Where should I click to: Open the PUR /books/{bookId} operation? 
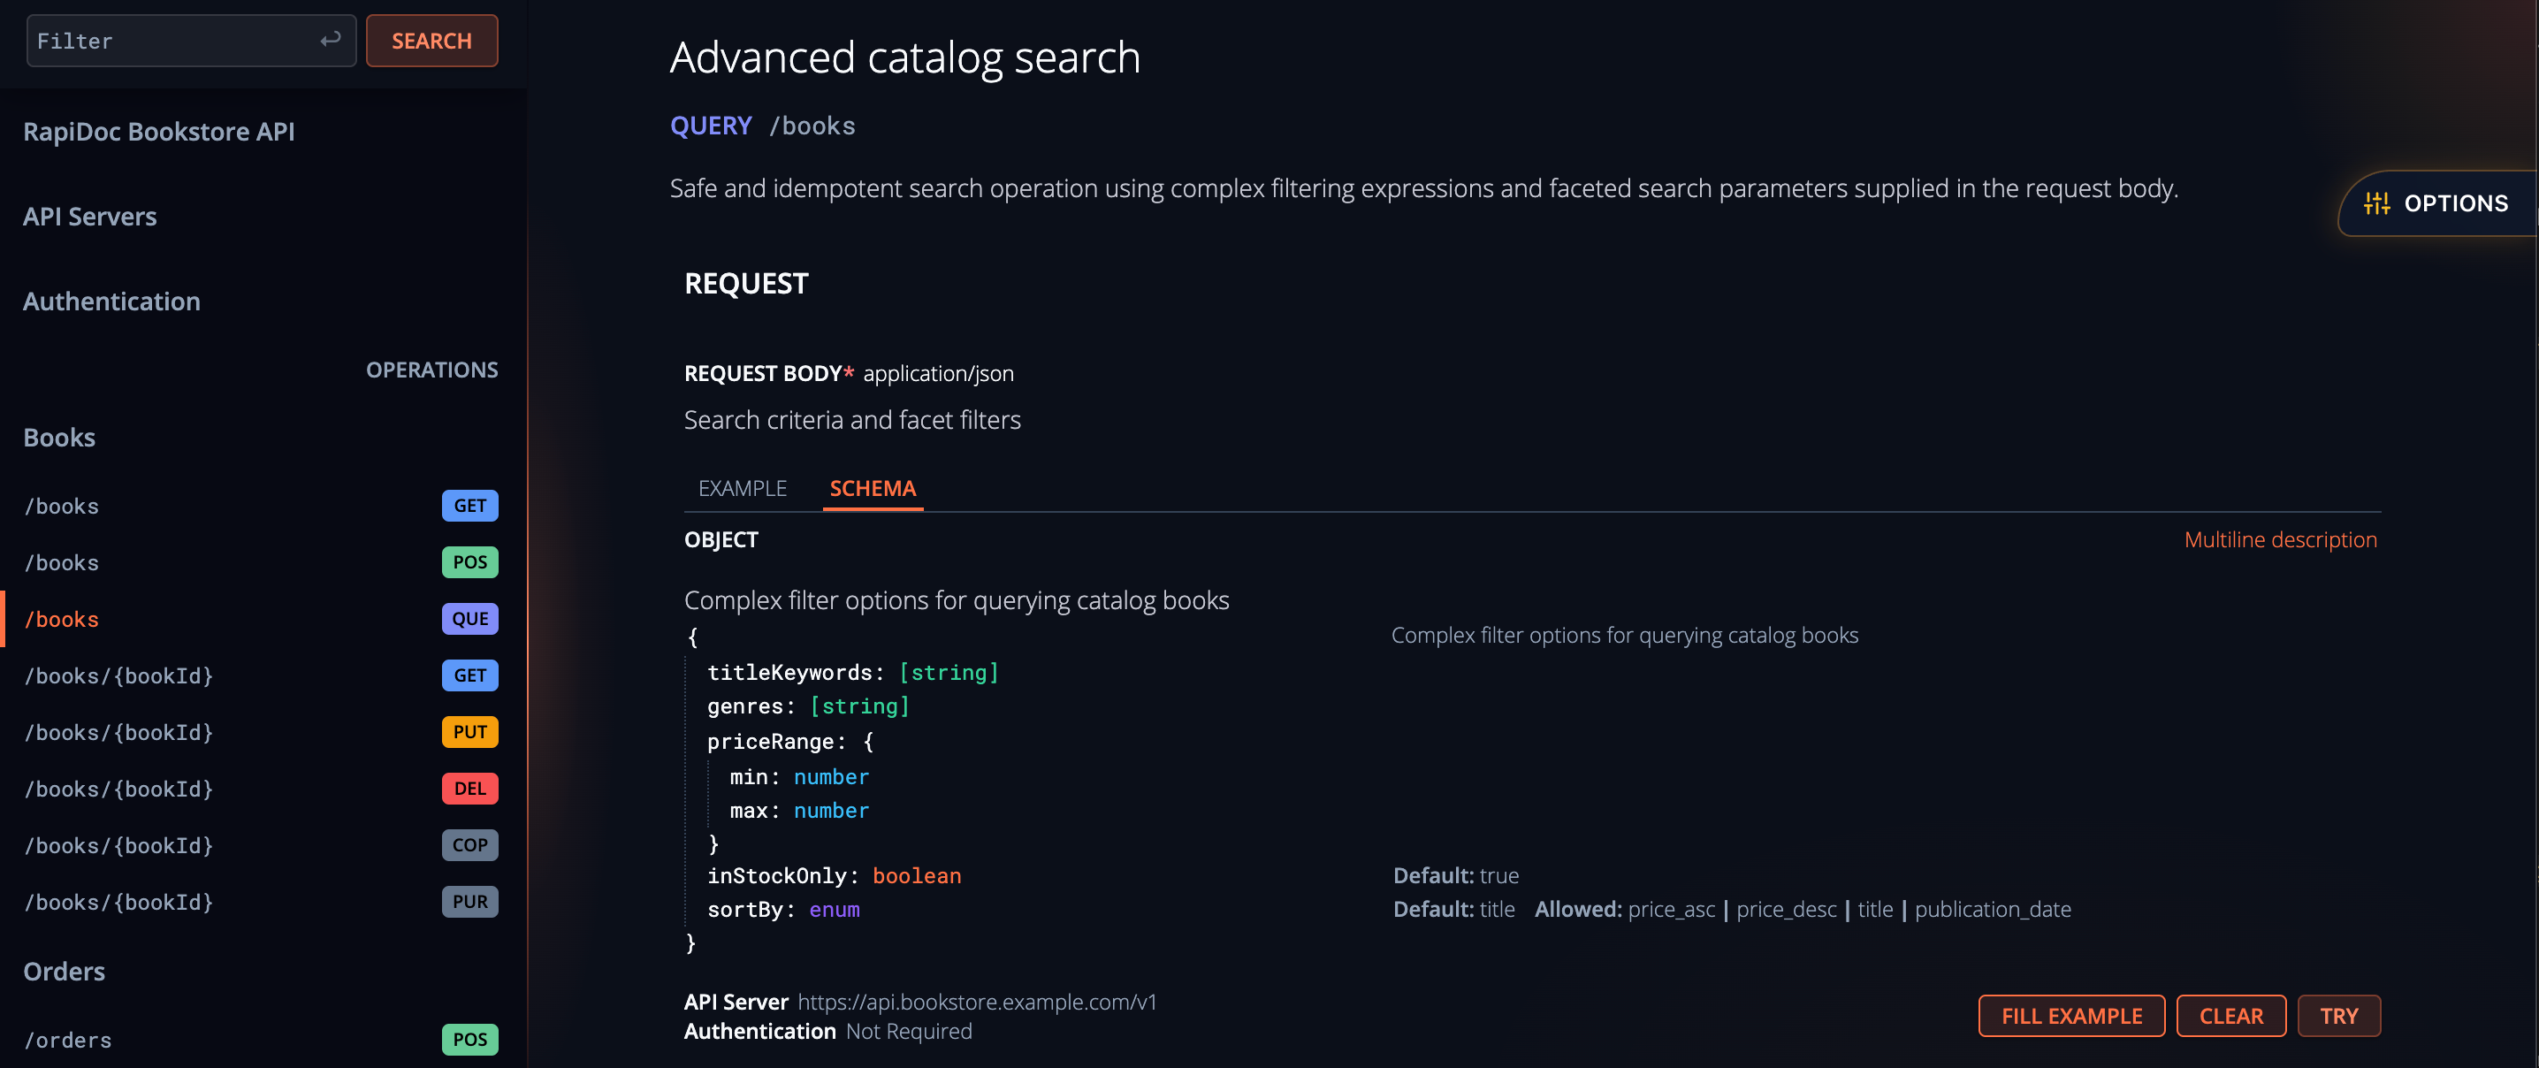tap(261, 901)
